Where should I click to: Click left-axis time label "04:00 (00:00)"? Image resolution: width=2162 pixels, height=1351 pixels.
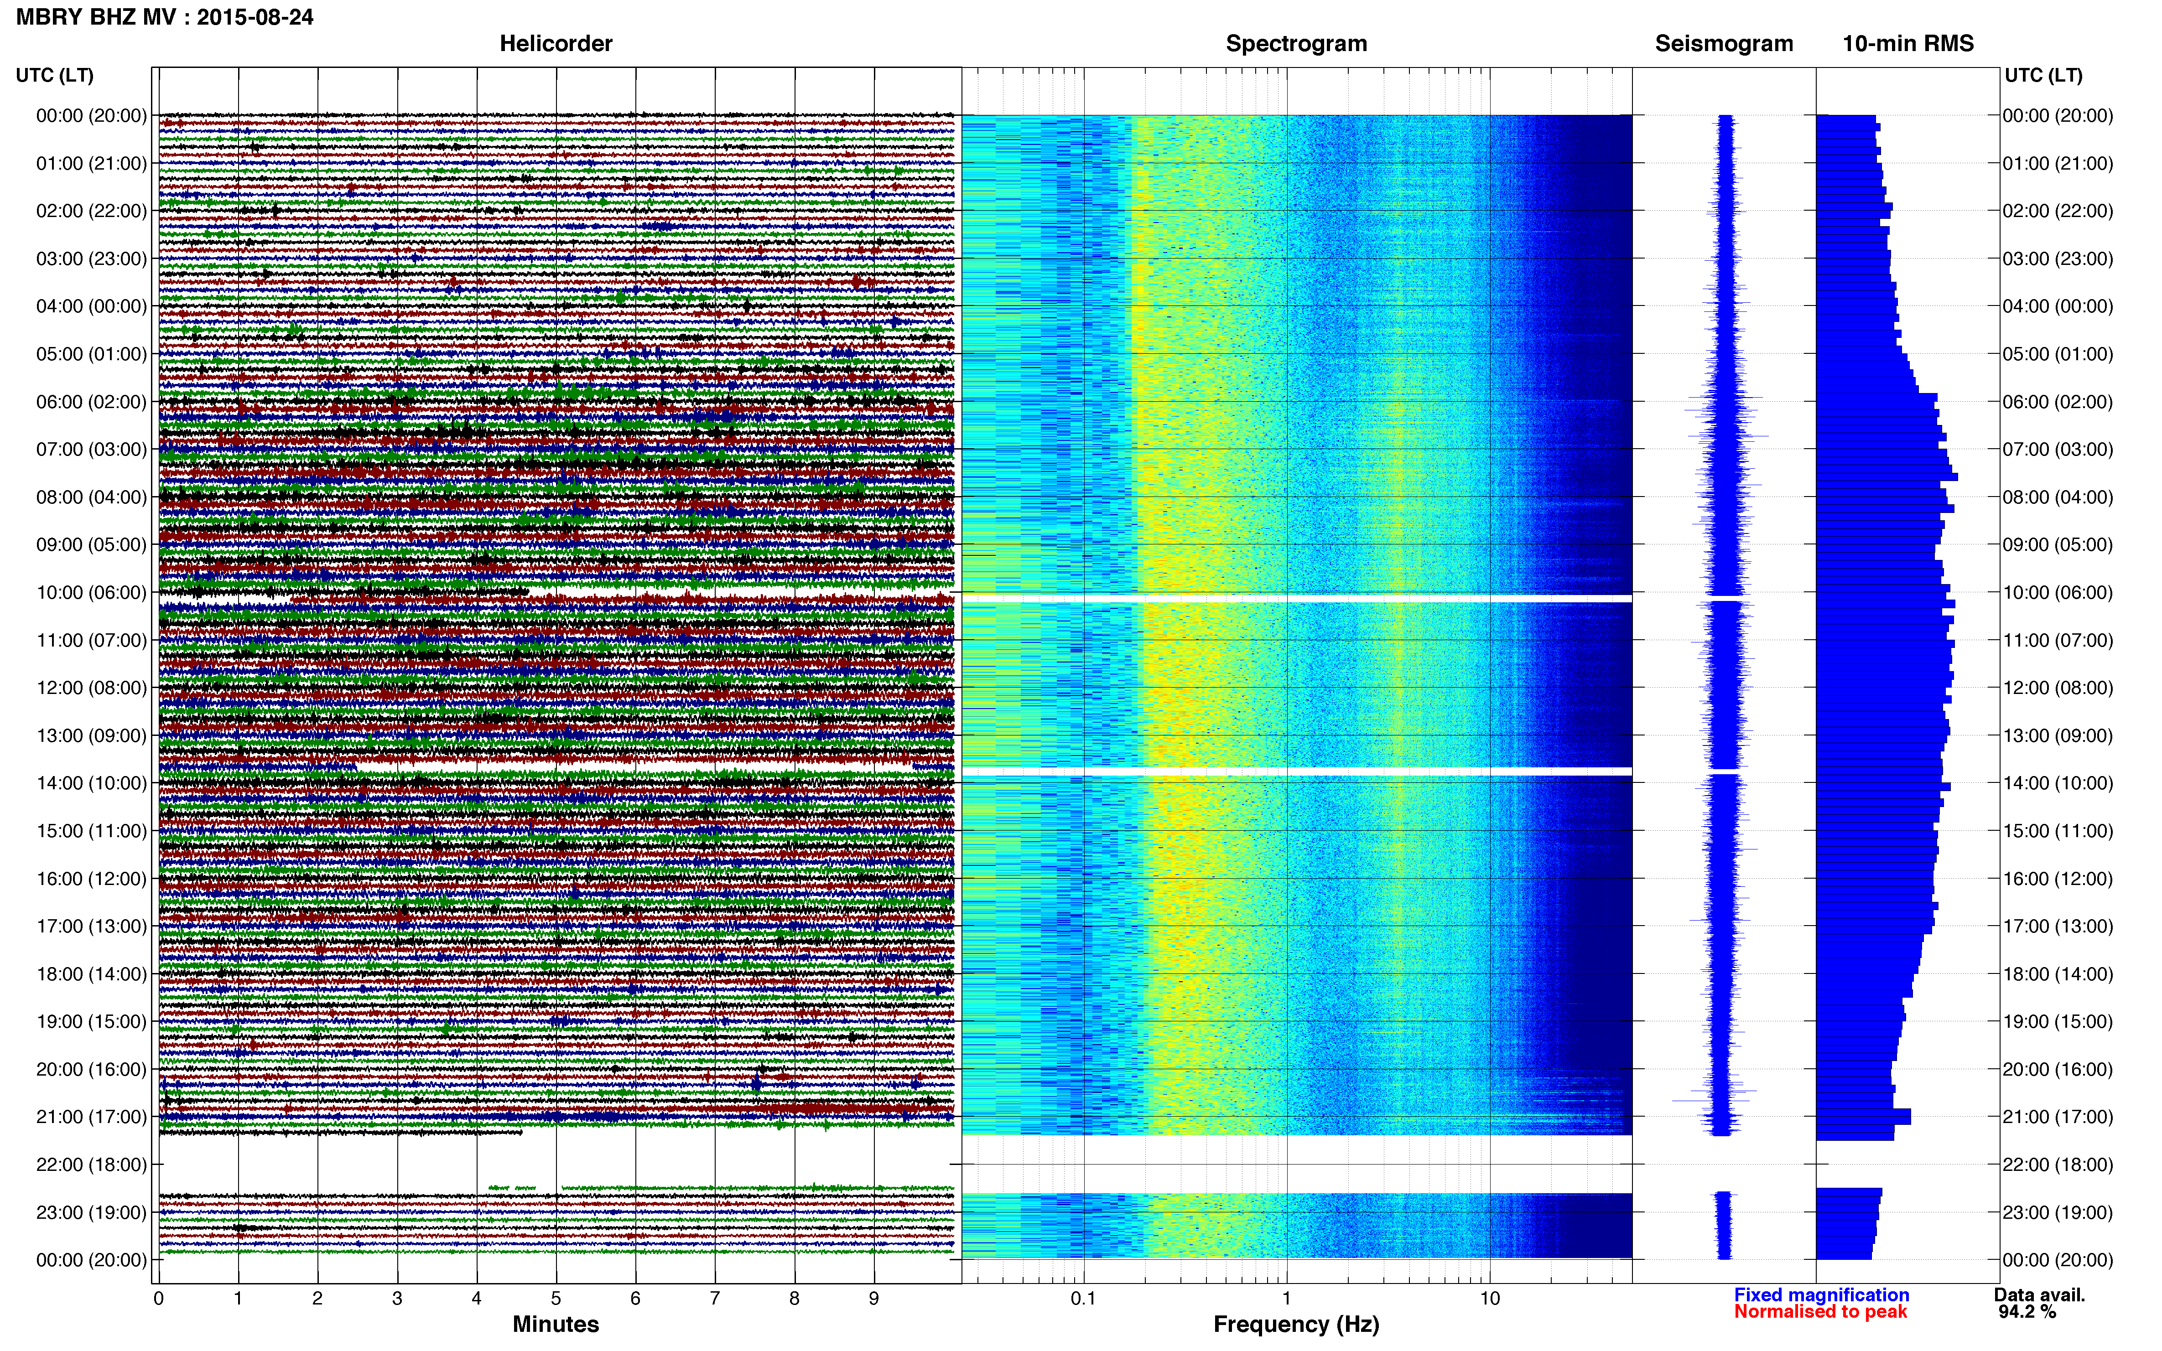coord(91,306)
